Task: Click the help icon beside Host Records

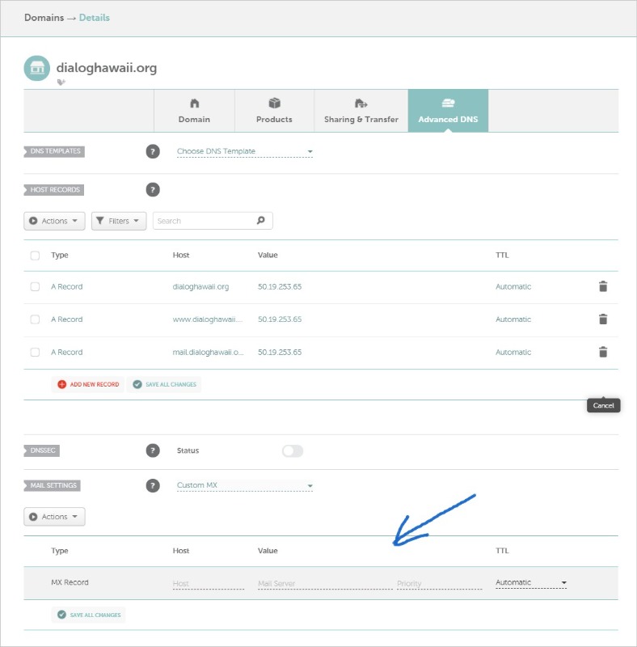Action: point(153,190)
